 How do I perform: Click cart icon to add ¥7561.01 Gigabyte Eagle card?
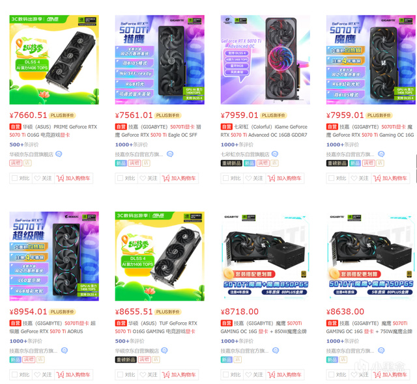165,178
